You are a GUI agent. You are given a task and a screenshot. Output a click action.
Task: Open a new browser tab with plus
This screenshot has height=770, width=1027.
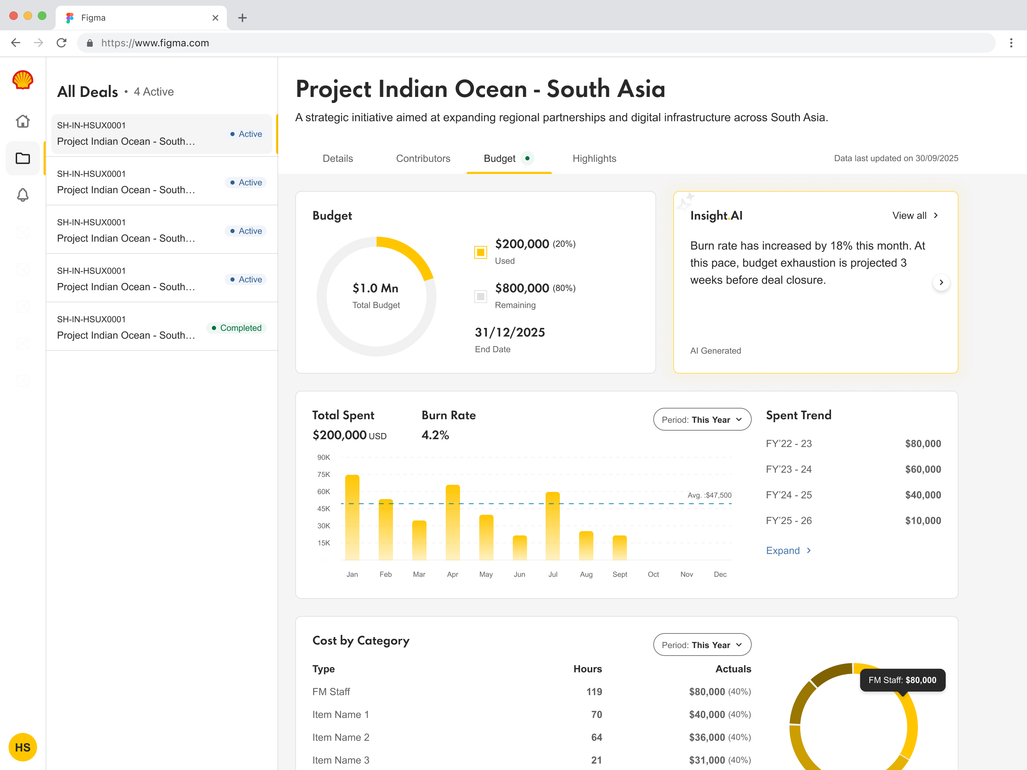coord(242,17)
